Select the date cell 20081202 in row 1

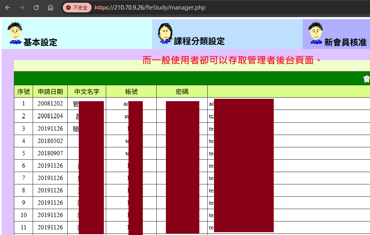pos(50,104)
